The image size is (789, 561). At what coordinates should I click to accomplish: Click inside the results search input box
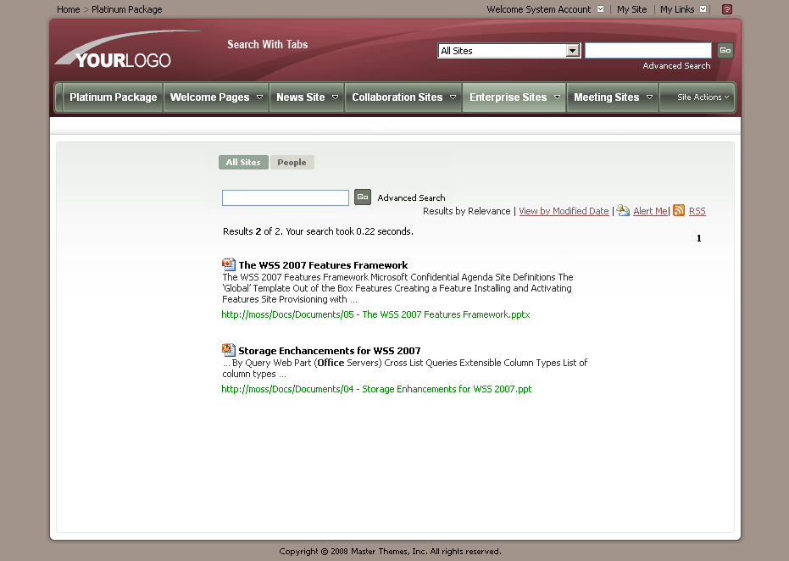285,197
